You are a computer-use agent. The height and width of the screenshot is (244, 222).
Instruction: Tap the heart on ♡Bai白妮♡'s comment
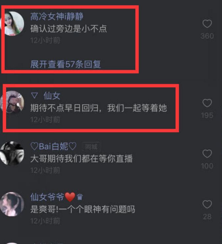pos(207,153)
